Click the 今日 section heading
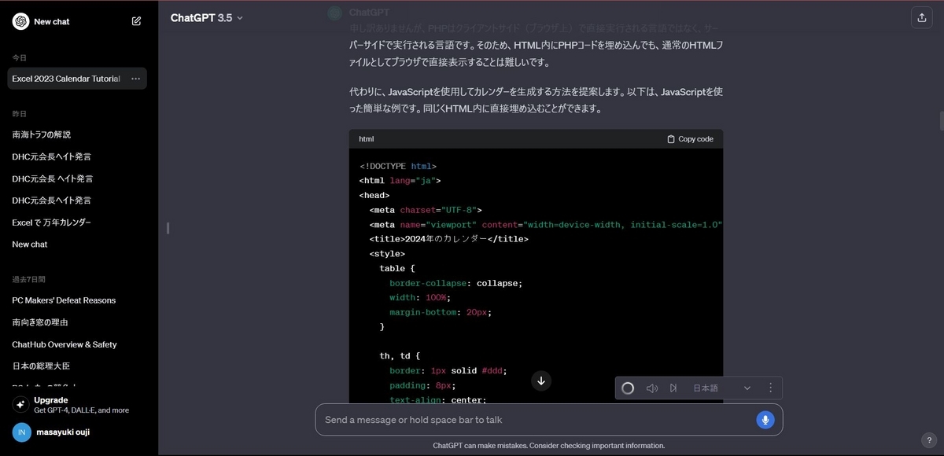This screenshot has height=456, width=944. click(x=20, y=58)
